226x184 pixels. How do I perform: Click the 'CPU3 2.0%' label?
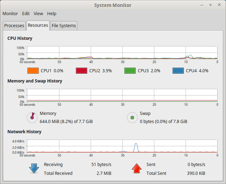pos(149,71)
